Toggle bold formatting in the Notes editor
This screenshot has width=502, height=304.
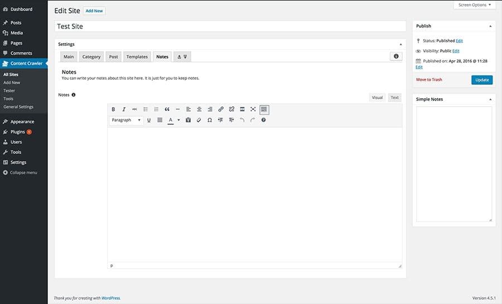point(113,109)
